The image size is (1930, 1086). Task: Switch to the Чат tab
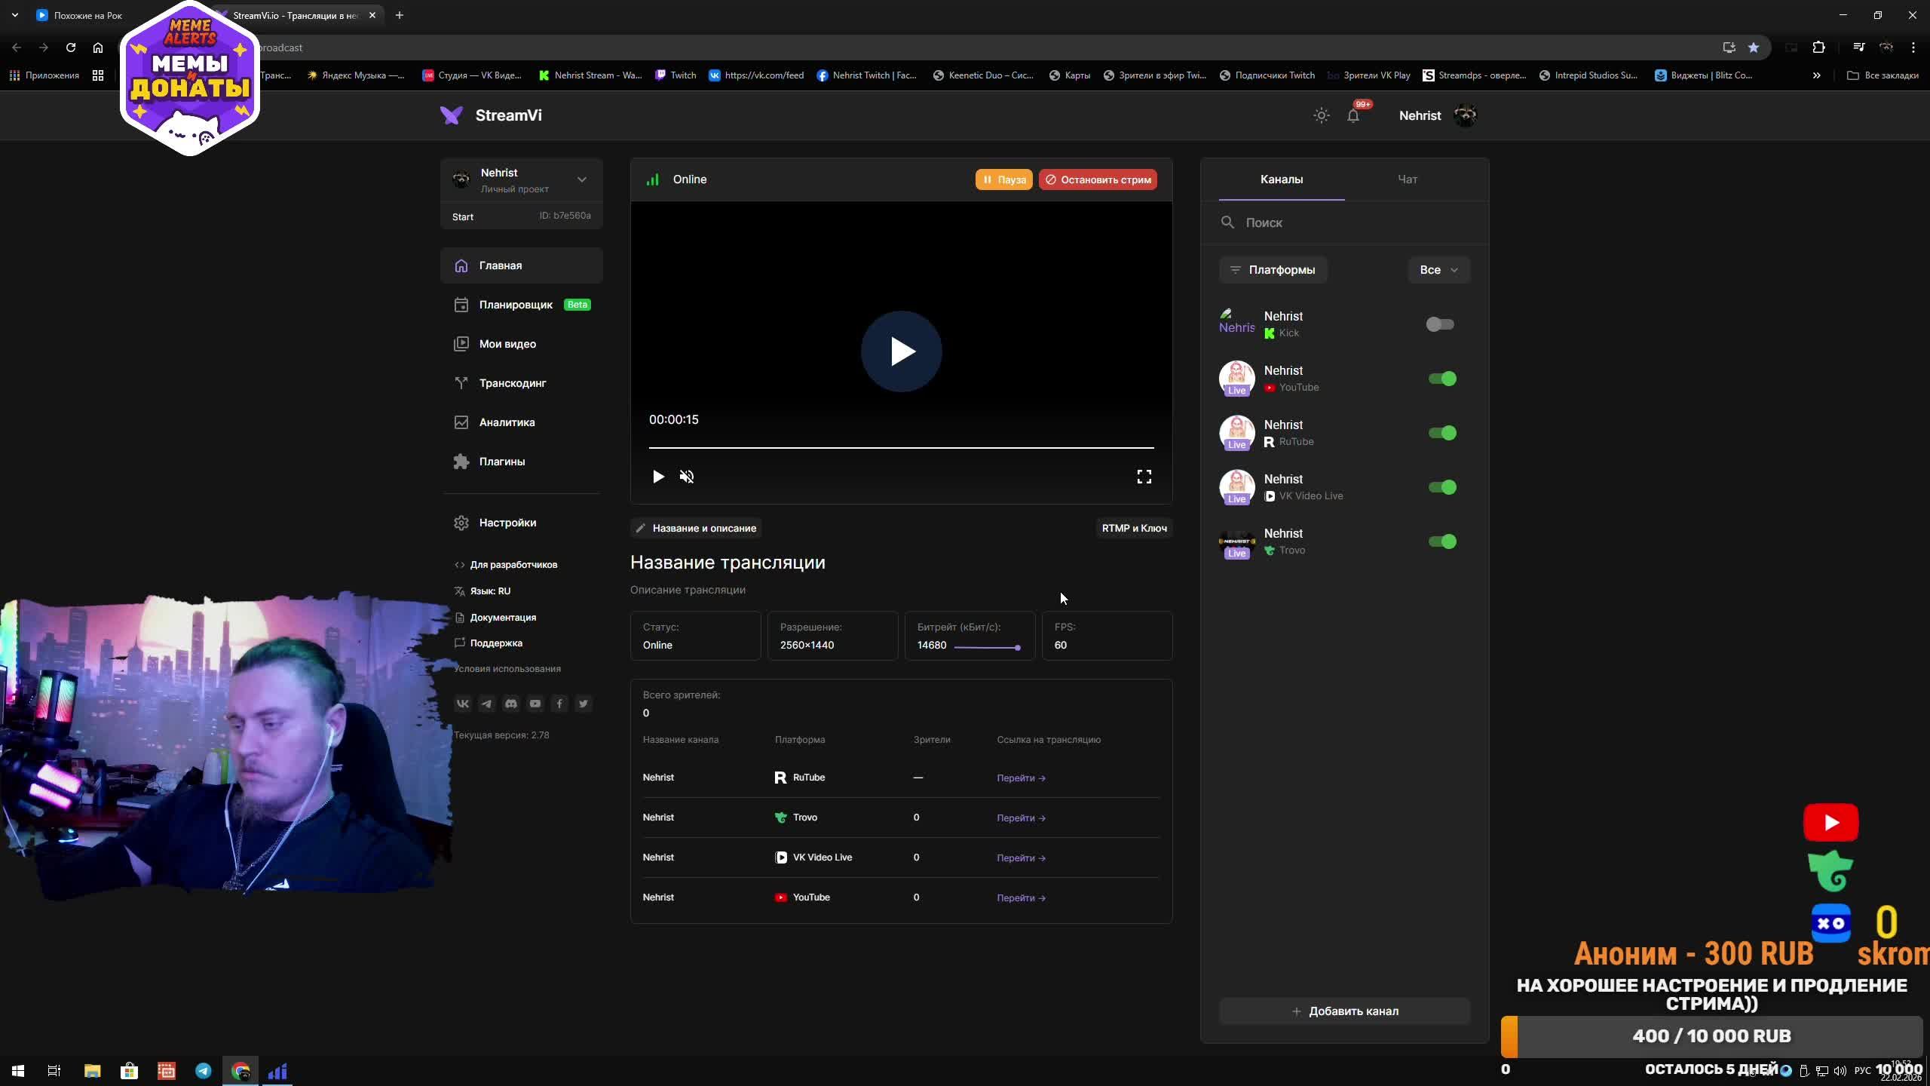tap(1407, 179)
